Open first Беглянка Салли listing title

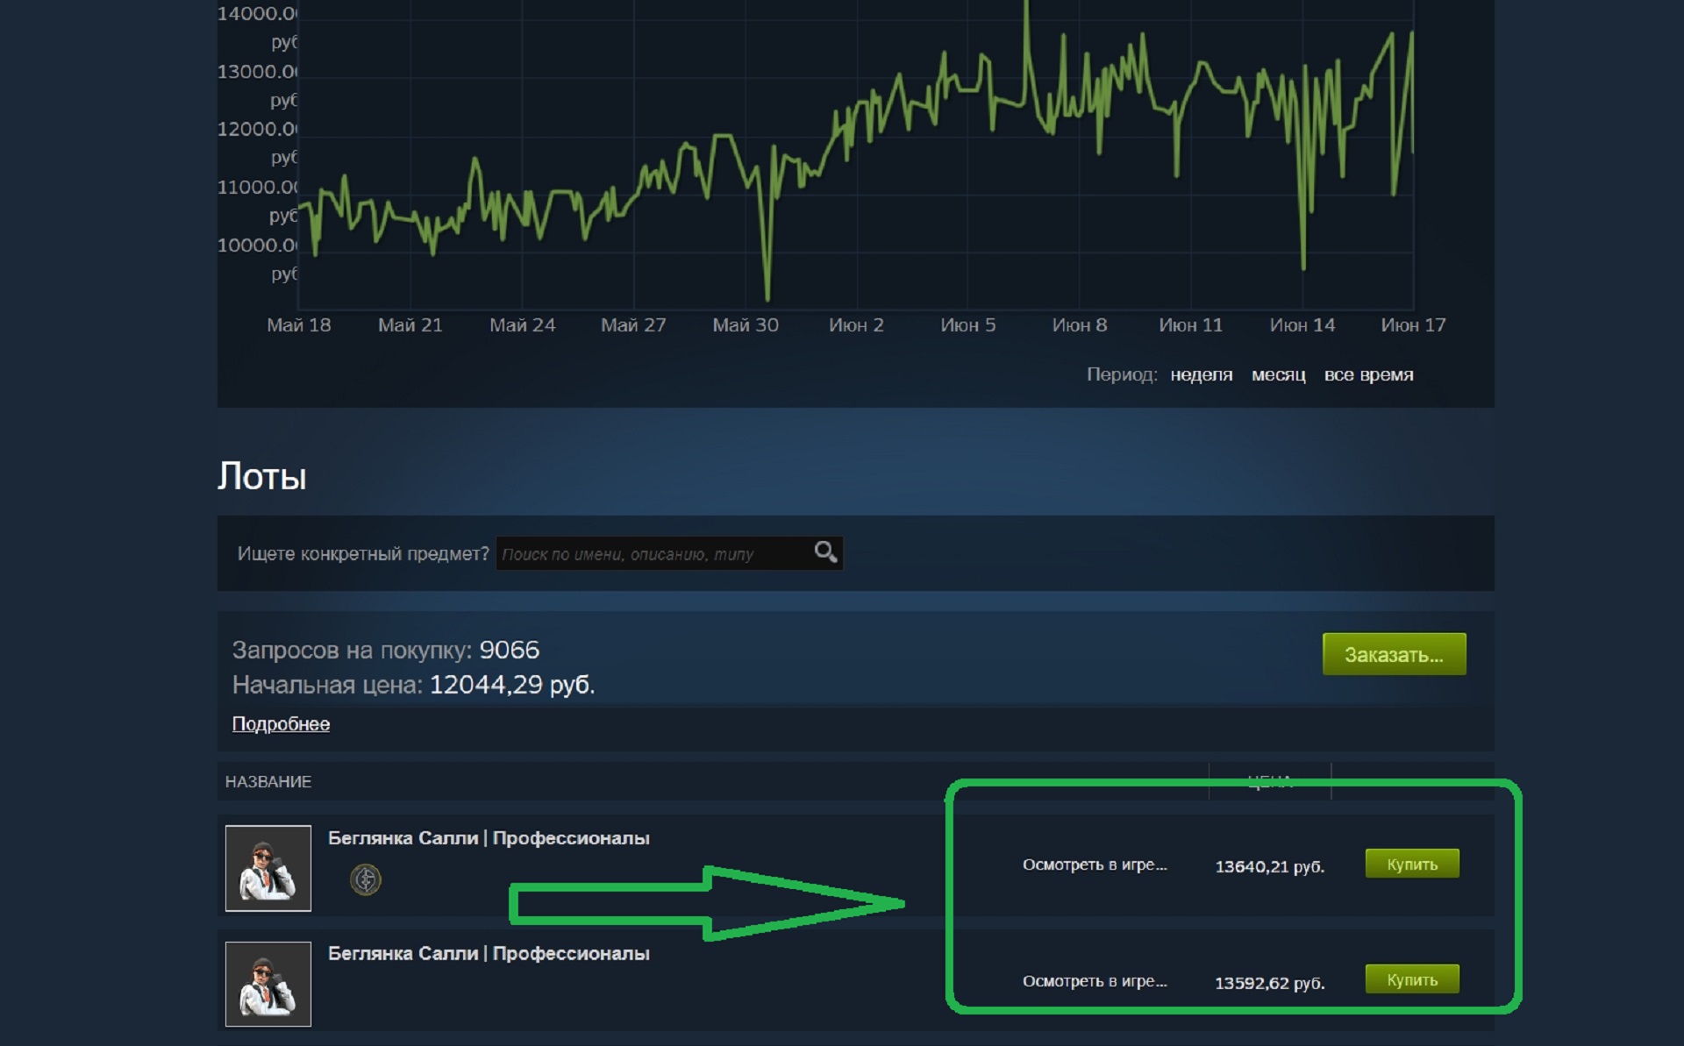point(489,838)
